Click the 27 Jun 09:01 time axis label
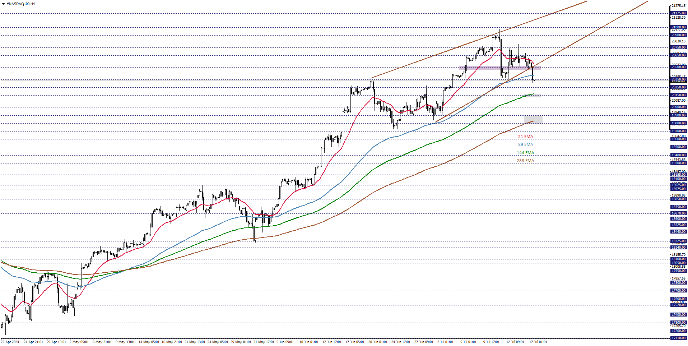Screen dimensions: 688x346 pos(424,342)
